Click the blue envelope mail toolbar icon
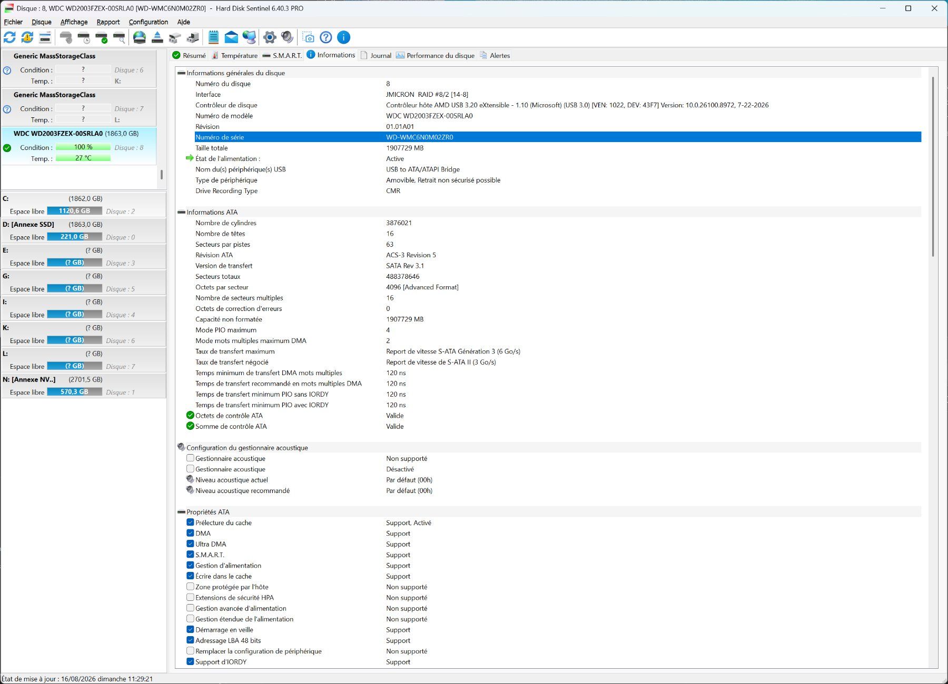 tap(231, 37)
